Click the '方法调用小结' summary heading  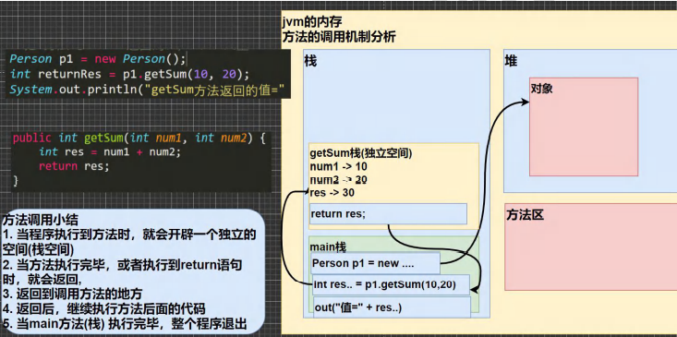[41, 220]
